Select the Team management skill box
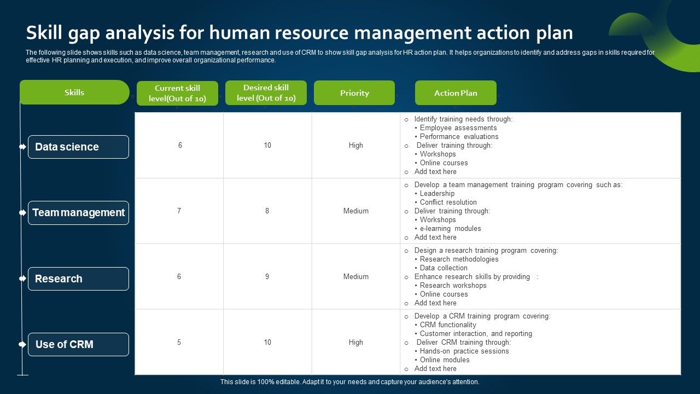The height and width of the screenshot is (394, 700). 78,212
